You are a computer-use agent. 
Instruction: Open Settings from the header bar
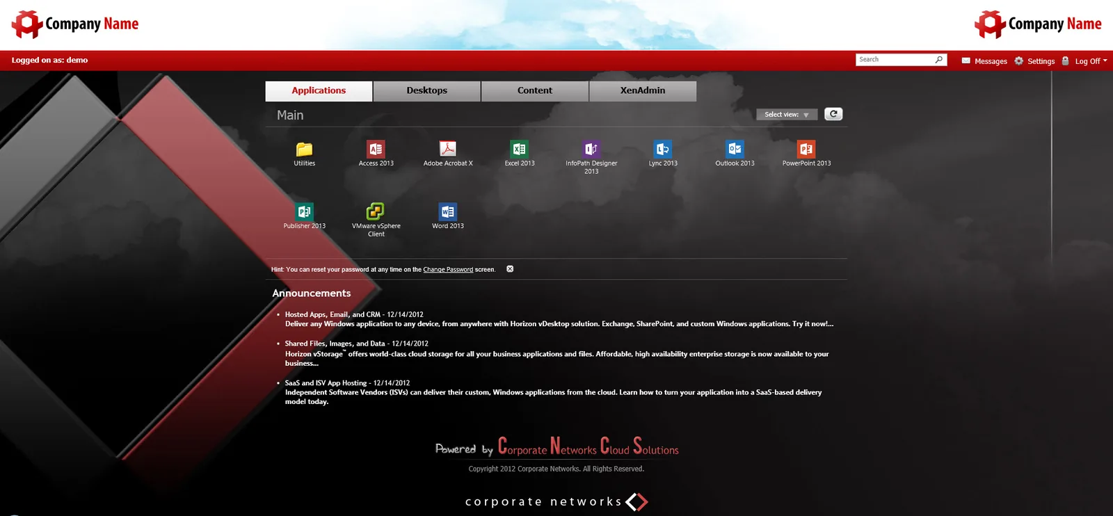[1034, 61]
